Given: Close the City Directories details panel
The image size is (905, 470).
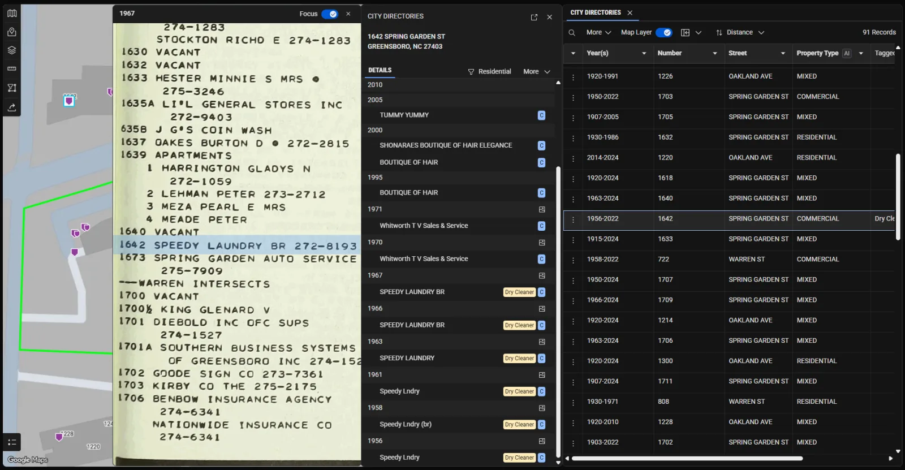Looking at the screenshot, I should coord(549,17).
